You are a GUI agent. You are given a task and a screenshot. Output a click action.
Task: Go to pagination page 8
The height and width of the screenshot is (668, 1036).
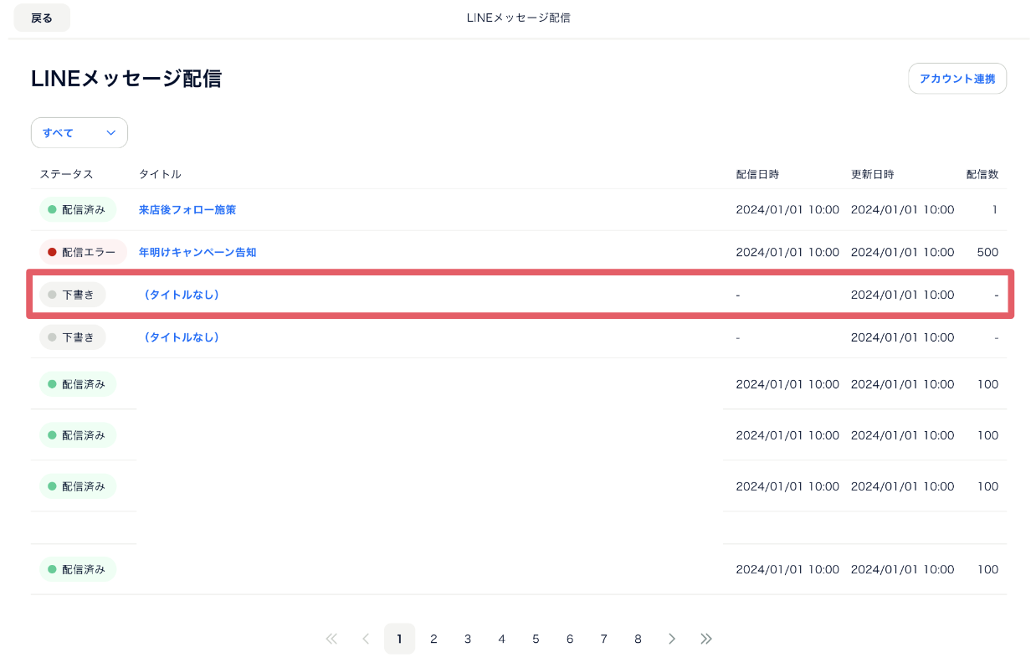[638, 639]
